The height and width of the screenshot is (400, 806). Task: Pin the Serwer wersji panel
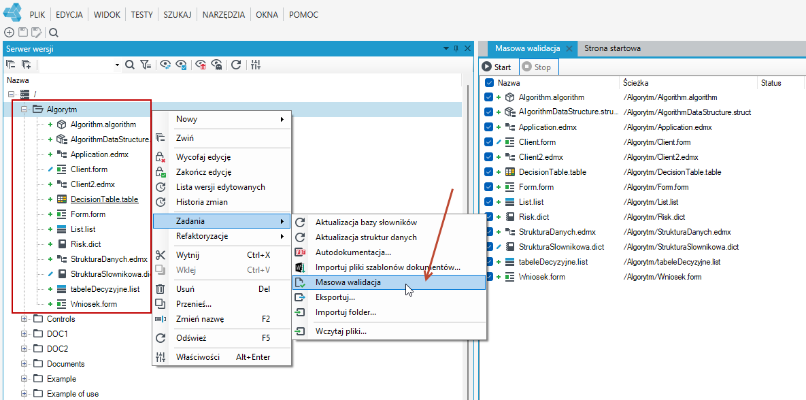coord(456,49)
